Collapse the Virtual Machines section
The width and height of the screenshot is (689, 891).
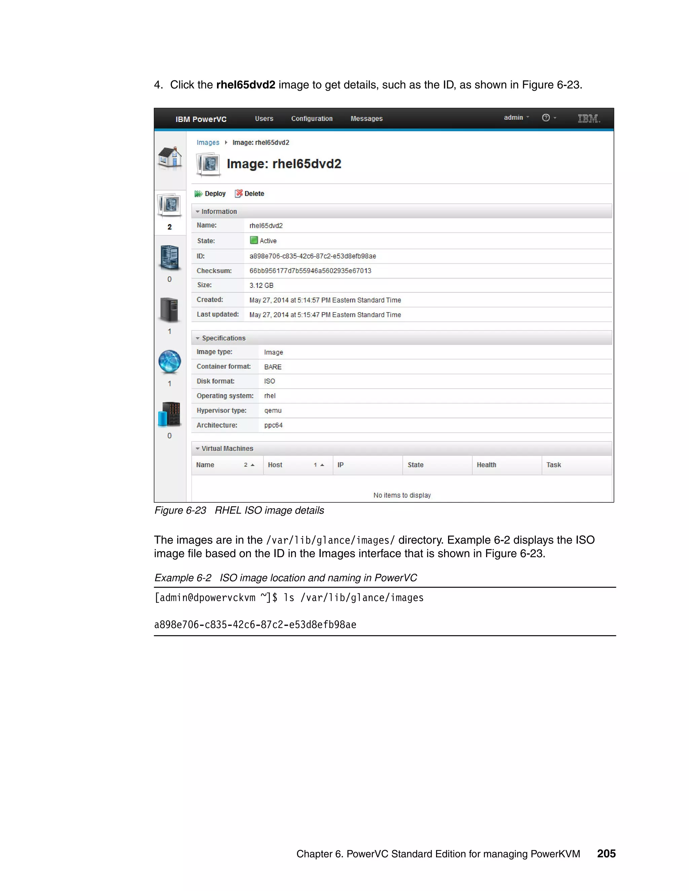(x=402, y=449)
